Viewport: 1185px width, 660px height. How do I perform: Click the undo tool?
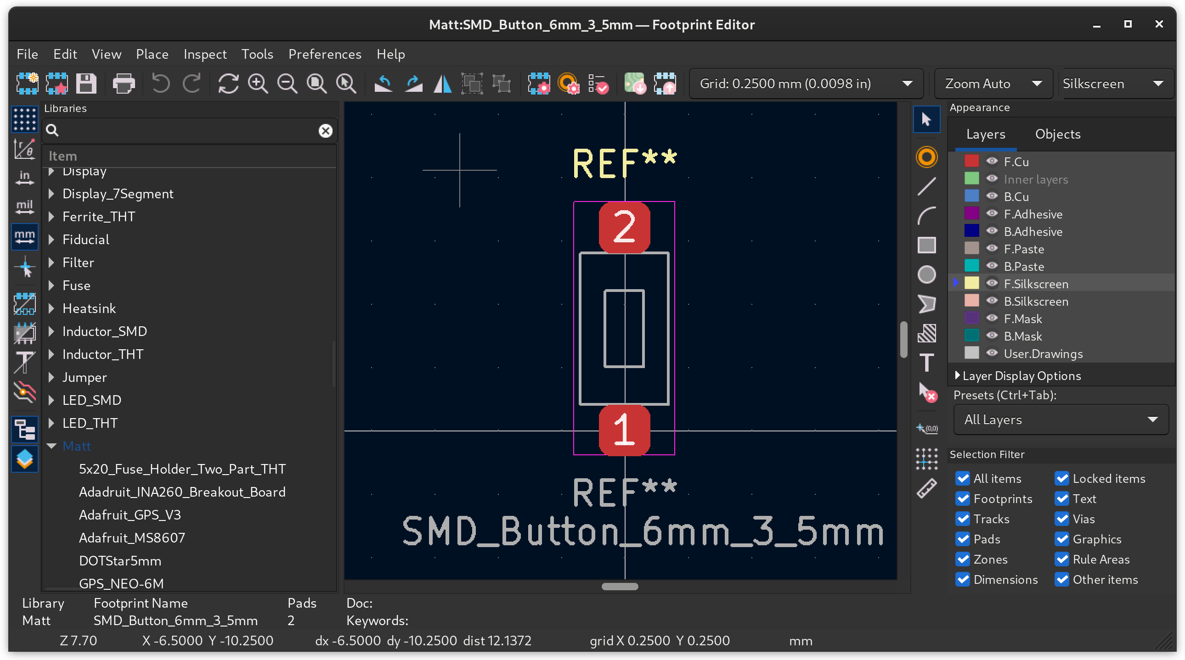coord(161,84)
